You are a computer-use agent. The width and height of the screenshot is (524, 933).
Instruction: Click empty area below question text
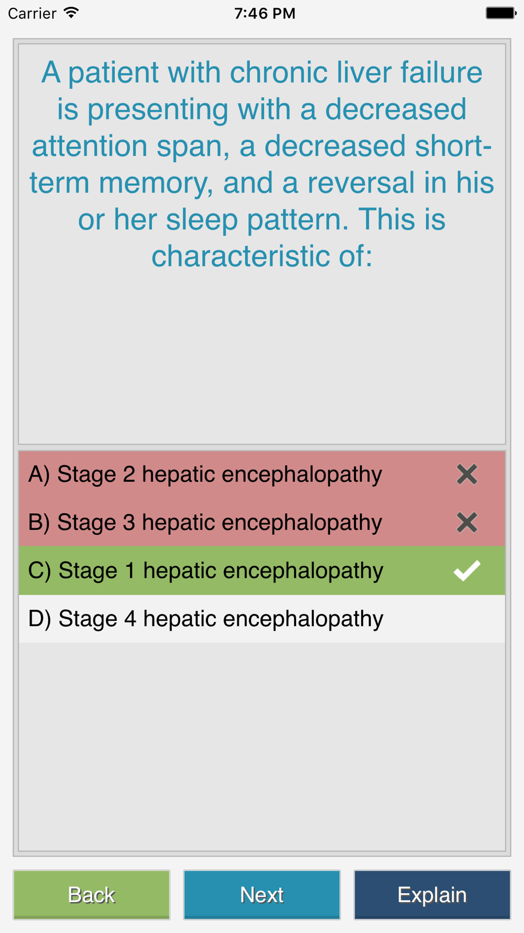point(262,357)
